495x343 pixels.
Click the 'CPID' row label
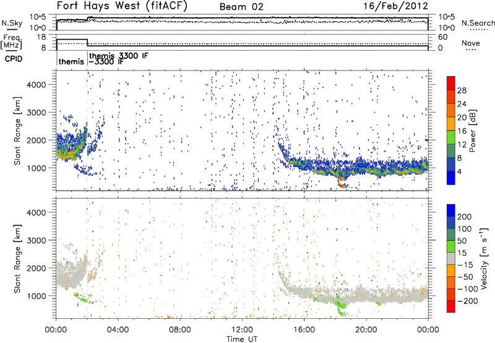(x=14, y=59)
